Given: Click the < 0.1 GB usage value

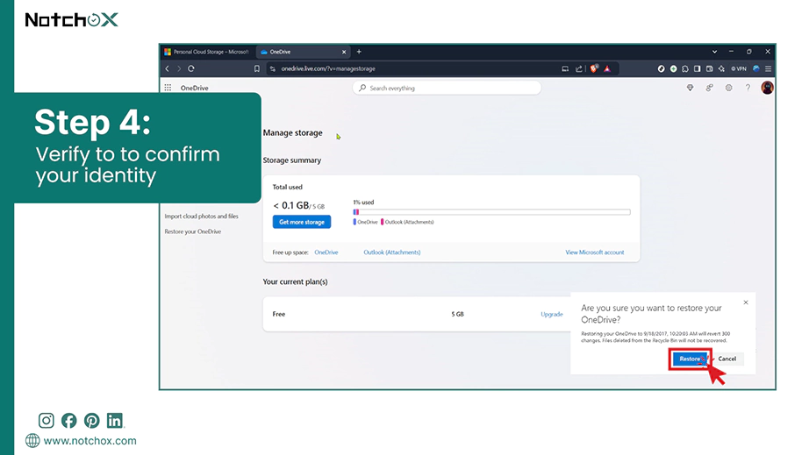Looking at the screenshot, I should pos(291,206).
